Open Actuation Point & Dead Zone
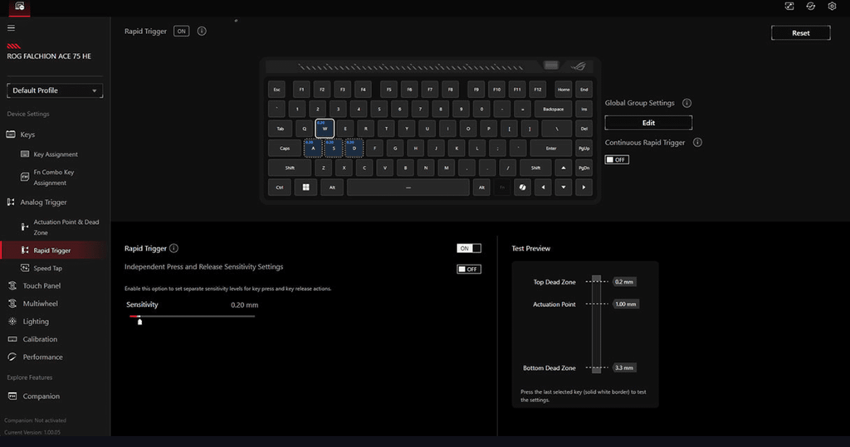The image size is (850, 447). click(x=66, y=227)
